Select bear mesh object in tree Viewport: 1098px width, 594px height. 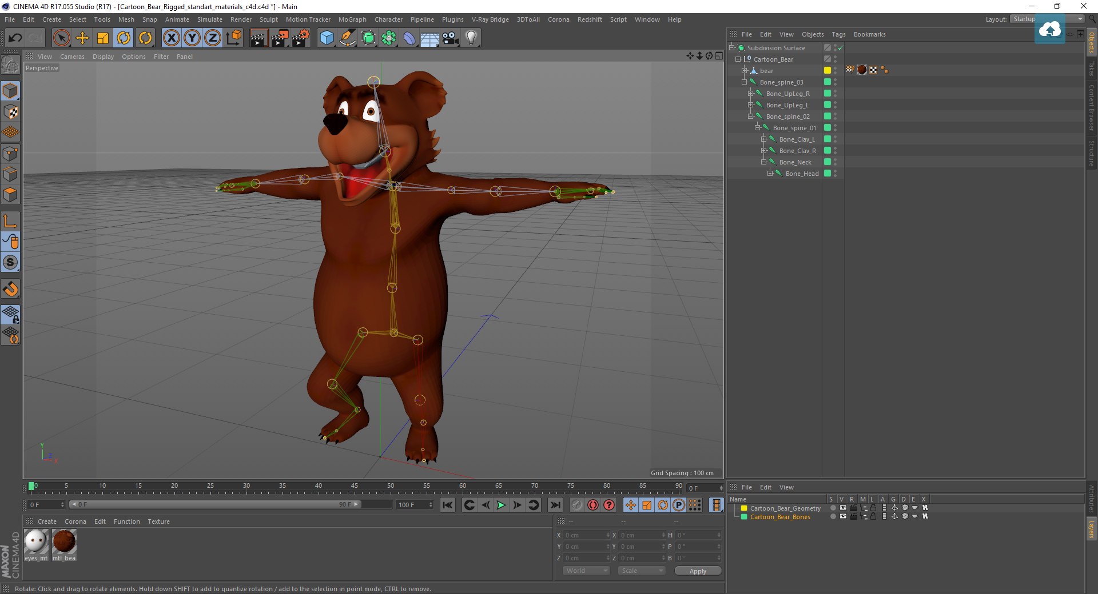766,71
